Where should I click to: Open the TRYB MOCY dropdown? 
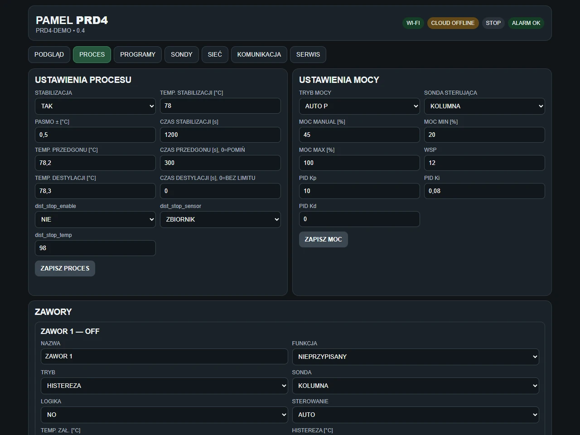tap(359, 106)
